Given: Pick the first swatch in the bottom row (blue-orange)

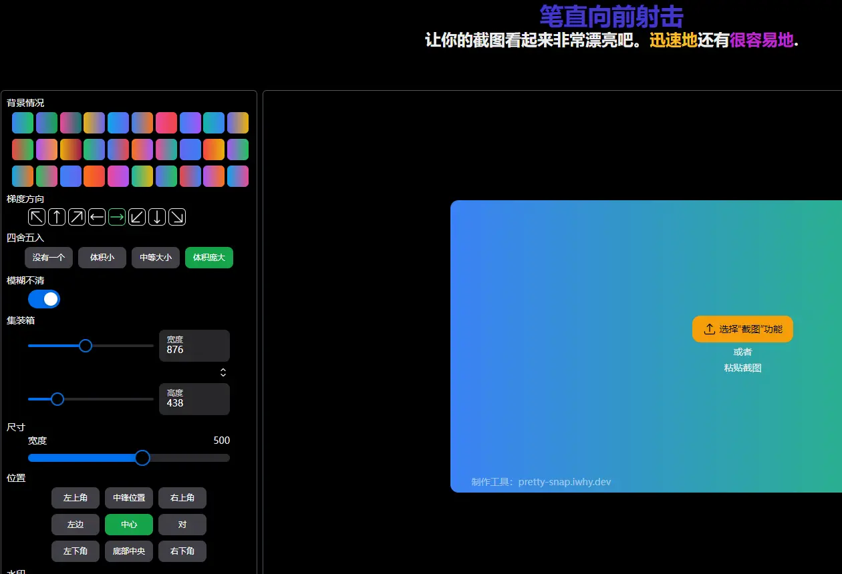Looking at the screenshot, I should pos(23,176).
